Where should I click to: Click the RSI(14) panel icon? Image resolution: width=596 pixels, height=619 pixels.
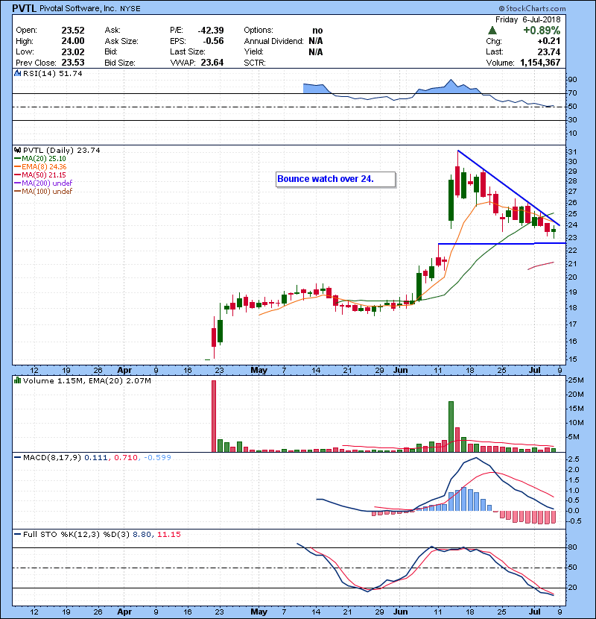17,73
